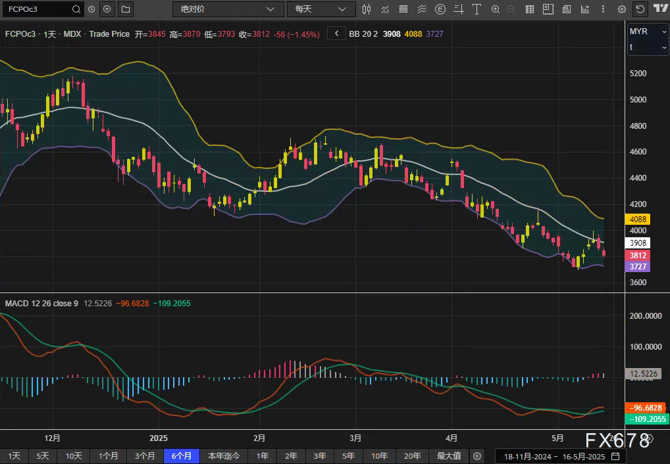Switch to the 1年 time range

click(x=263, y=456)
